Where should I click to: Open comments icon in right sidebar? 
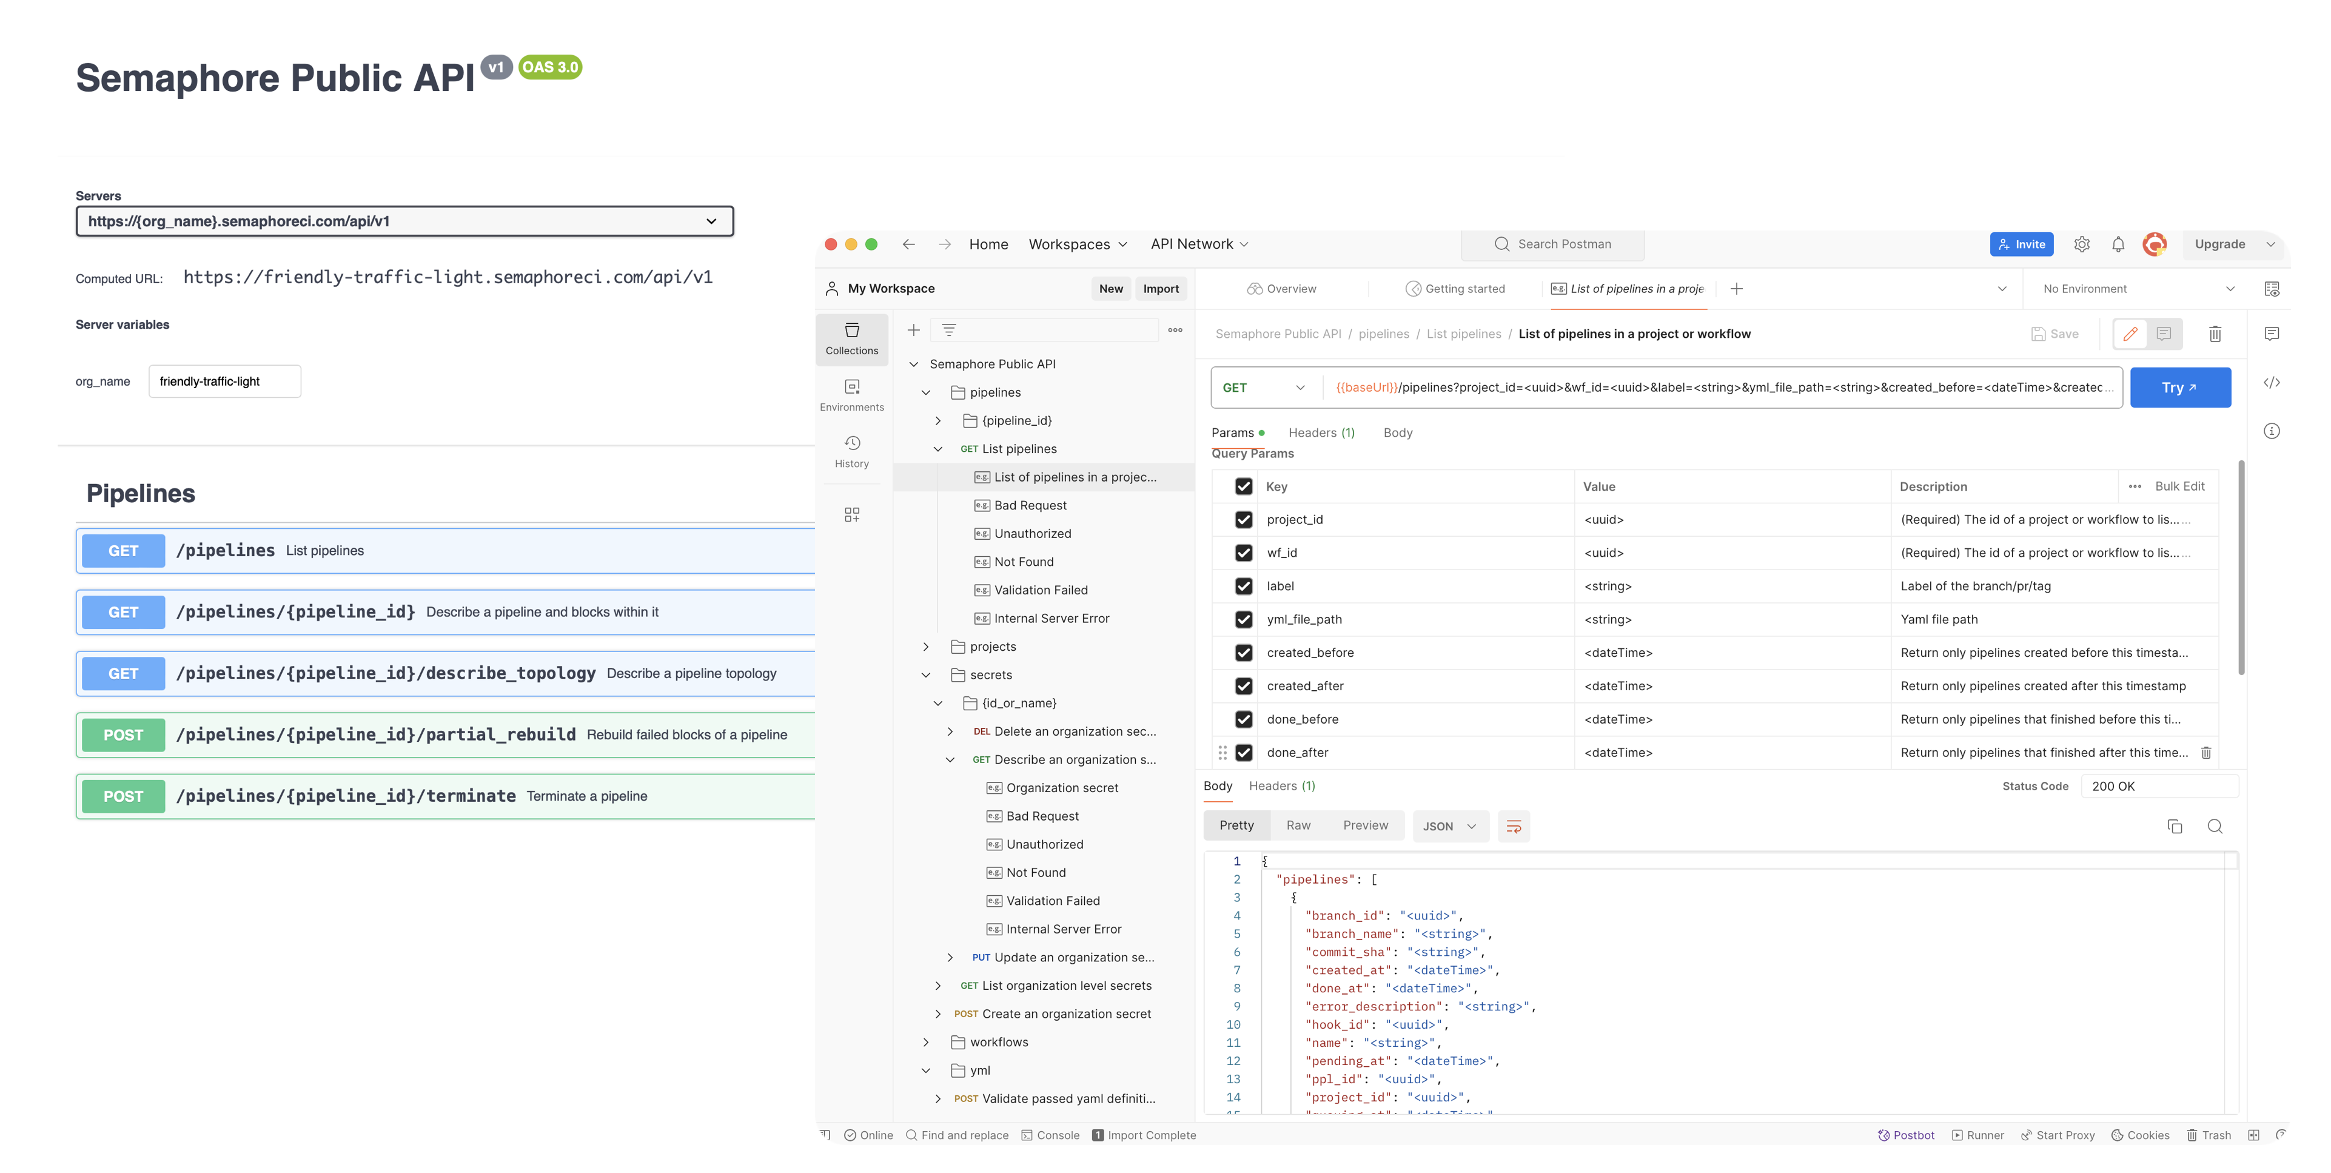point(2272,334)
